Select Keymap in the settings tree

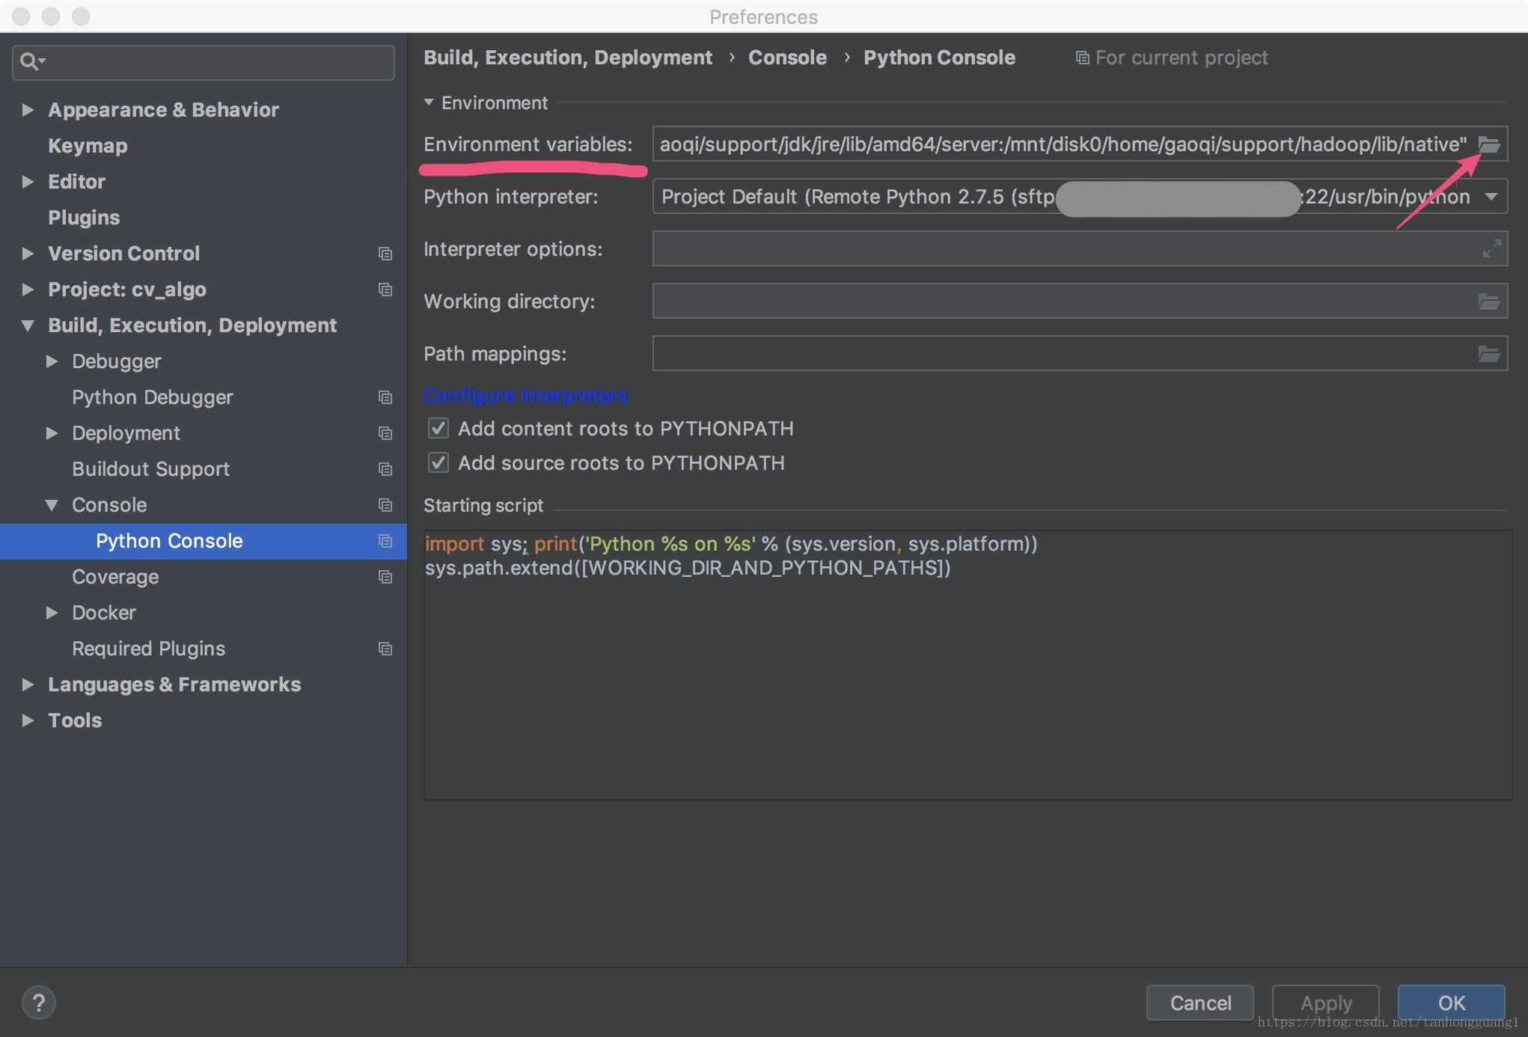(88, 146)
